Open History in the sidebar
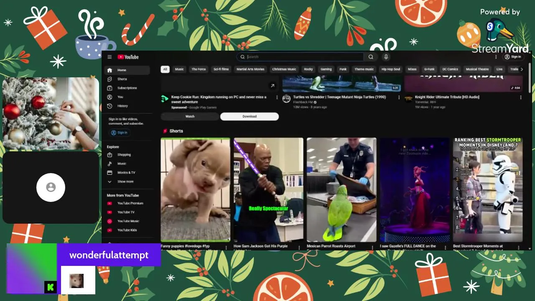Viewport: 535px width, 301px height. click(127, 106)
